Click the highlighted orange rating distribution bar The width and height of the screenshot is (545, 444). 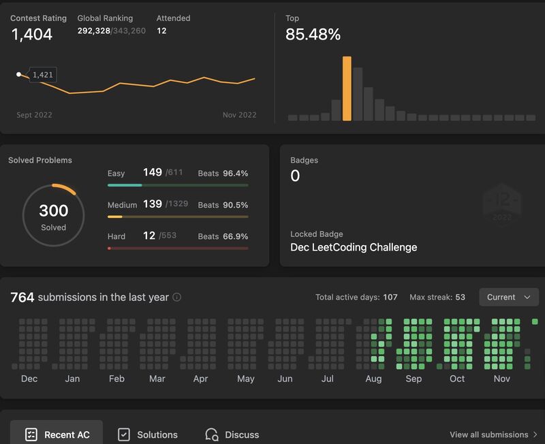tap(347, 89)
